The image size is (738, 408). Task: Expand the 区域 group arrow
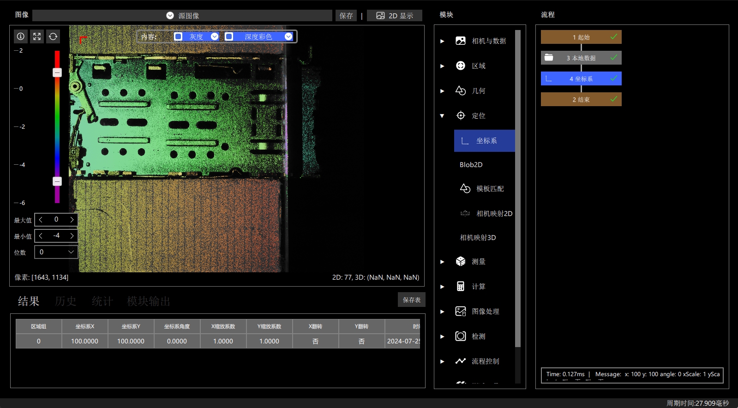coord(442,66)
